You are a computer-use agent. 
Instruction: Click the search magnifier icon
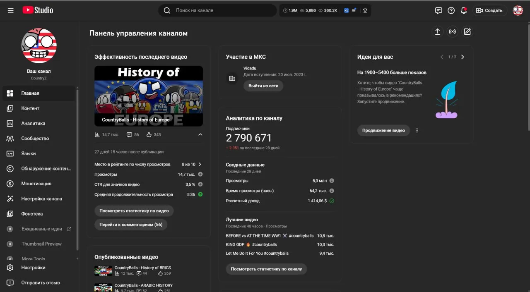pyautogui.click(x=167, y=10)
